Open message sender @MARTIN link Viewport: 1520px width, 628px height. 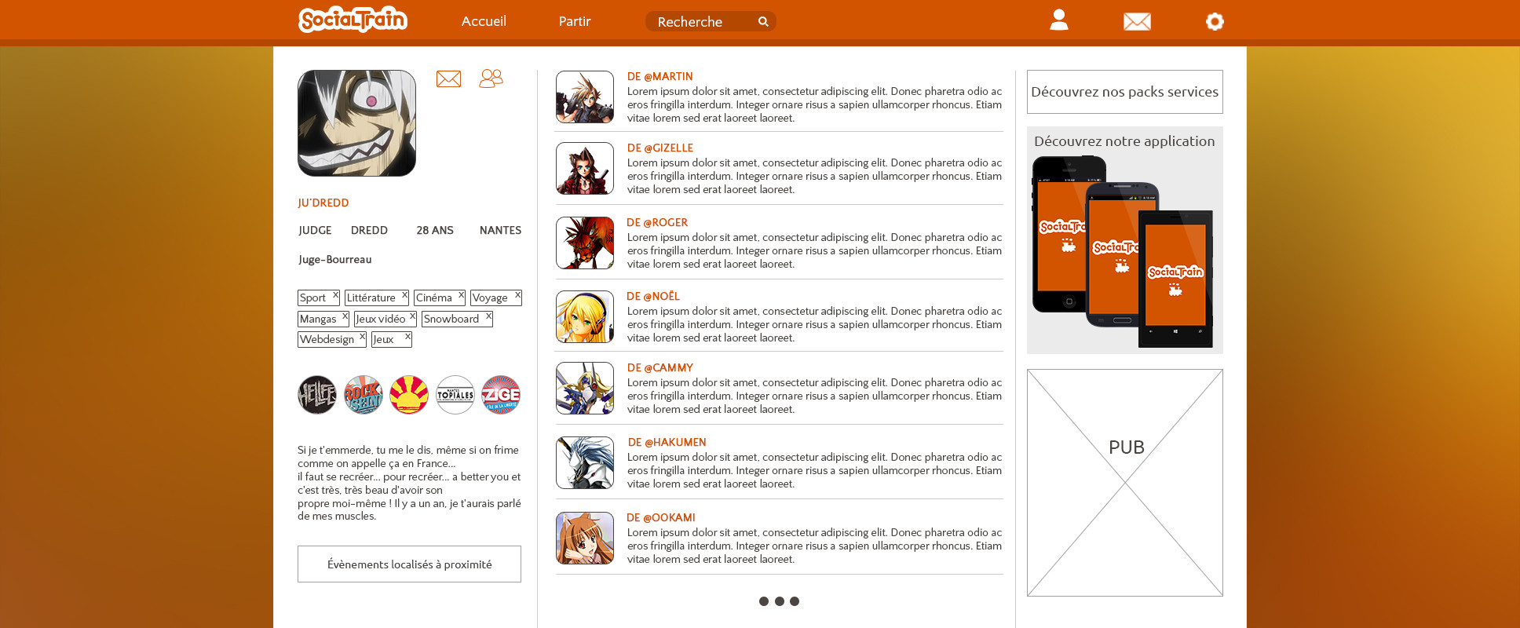click(660, 76)
